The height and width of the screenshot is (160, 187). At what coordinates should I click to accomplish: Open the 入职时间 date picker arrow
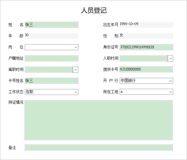[170, 58]
